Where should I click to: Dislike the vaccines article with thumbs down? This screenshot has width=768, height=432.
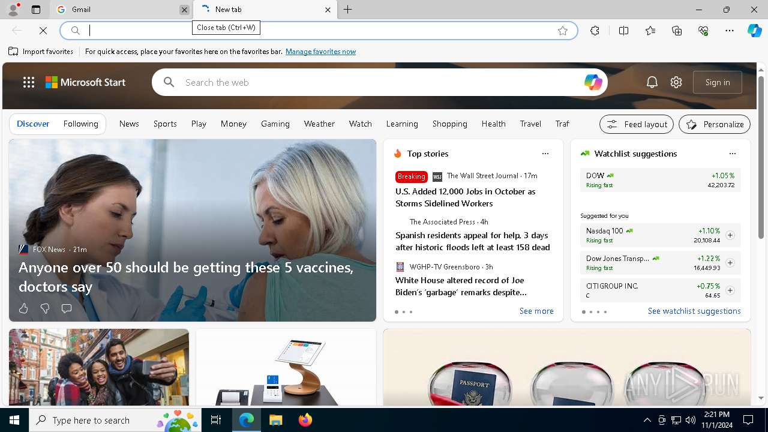point(45,308)
